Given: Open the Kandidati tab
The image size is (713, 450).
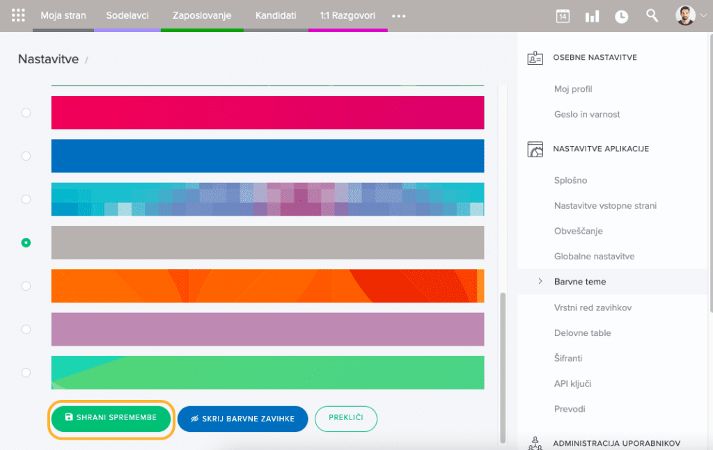Looking at the screenshot, I should (x=276, y=15).
